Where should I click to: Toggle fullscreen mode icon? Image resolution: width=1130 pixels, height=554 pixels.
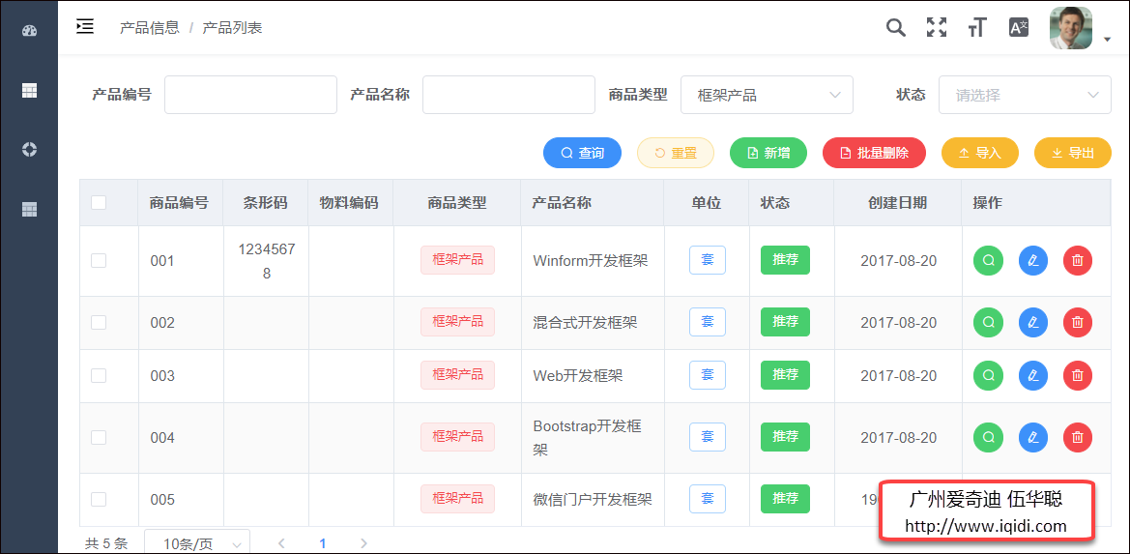(x=936, y=27)
